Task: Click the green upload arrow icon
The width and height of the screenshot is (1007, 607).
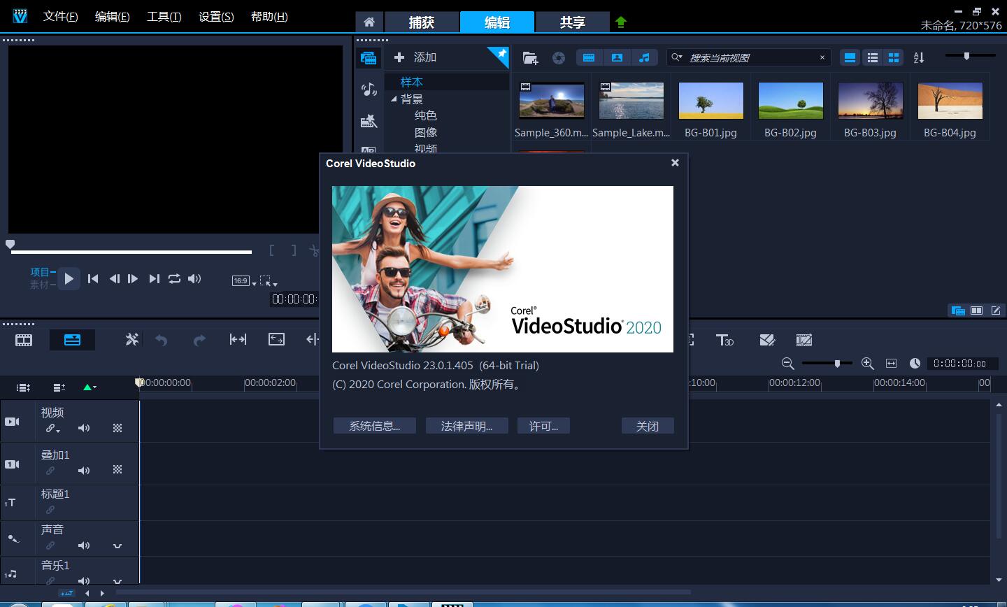Action: 621,22
